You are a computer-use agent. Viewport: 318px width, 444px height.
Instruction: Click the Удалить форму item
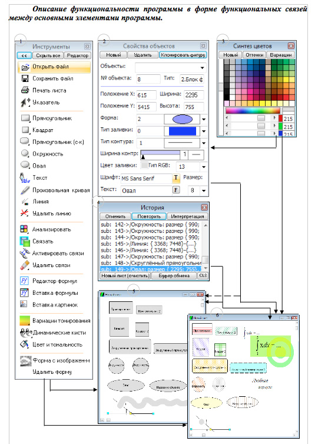[x=52, y=372]
